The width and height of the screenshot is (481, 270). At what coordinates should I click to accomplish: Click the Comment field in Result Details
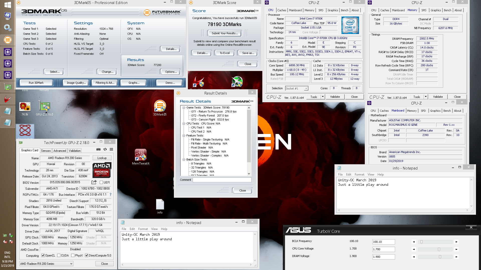pos(222,180)
